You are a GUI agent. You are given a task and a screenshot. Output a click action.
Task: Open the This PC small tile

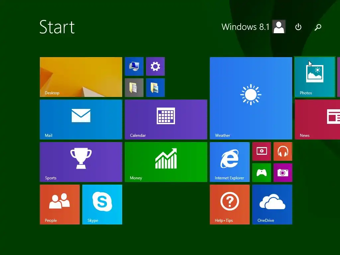point(134,66)
